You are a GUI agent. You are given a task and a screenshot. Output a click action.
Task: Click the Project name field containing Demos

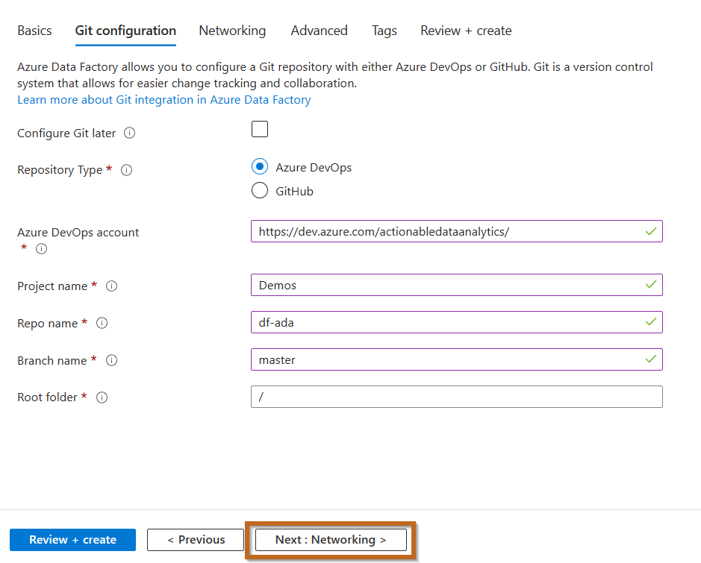tap(457, 285)
